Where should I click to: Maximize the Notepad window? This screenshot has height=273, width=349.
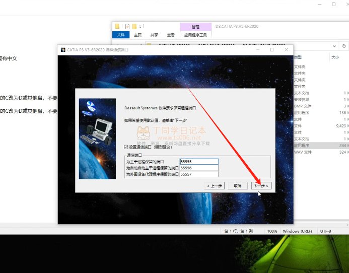(x=334, y=4)
